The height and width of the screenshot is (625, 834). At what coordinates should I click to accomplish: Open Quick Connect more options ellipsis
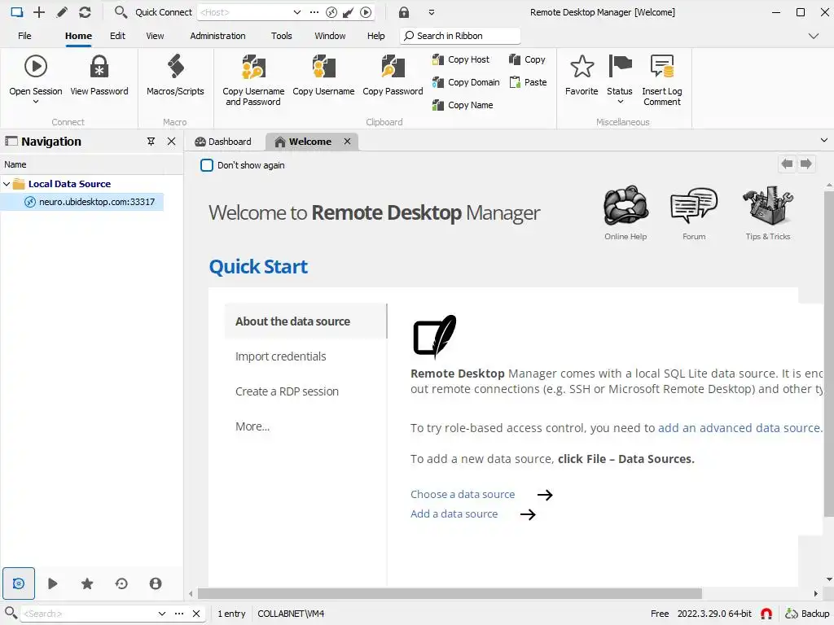314,12
